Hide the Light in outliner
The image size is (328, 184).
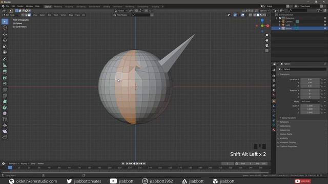click(325, 25)
